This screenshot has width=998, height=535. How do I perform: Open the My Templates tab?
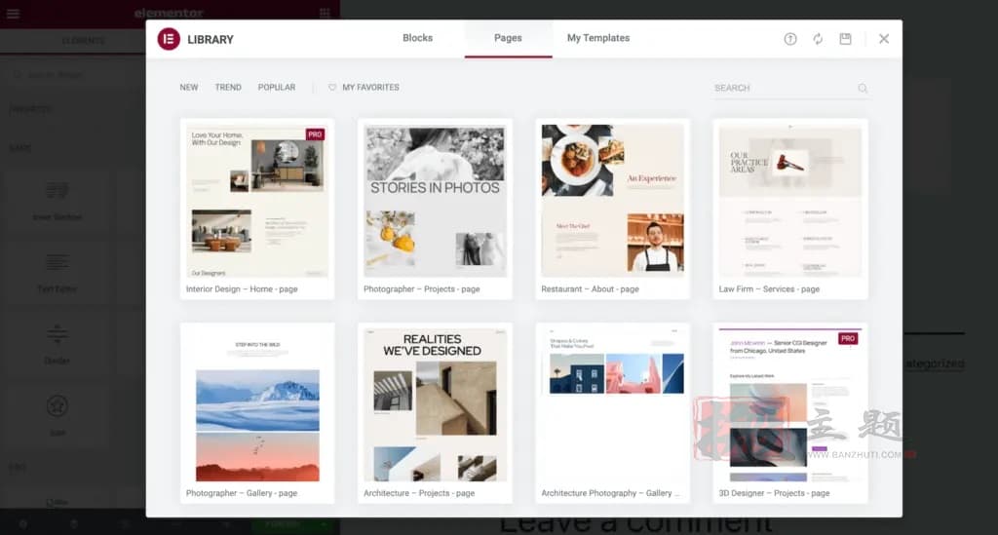point(598,38)
